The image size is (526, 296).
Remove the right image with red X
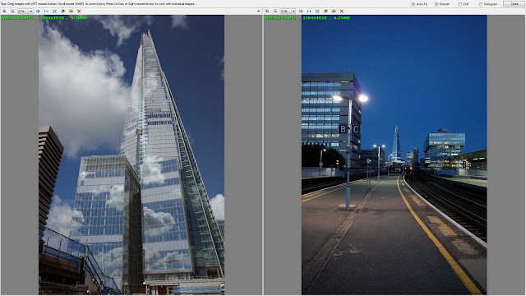[x=342, y=11]
